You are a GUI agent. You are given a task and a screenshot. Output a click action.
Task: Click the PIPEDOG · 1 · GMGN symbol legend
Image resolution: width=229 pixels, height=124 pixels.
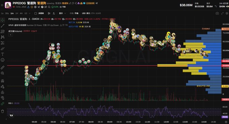pyautogui.click(x=24, y=19)
